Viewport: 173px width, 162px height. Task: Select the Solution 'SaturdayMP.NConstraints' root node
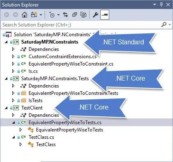pos(52,35)
